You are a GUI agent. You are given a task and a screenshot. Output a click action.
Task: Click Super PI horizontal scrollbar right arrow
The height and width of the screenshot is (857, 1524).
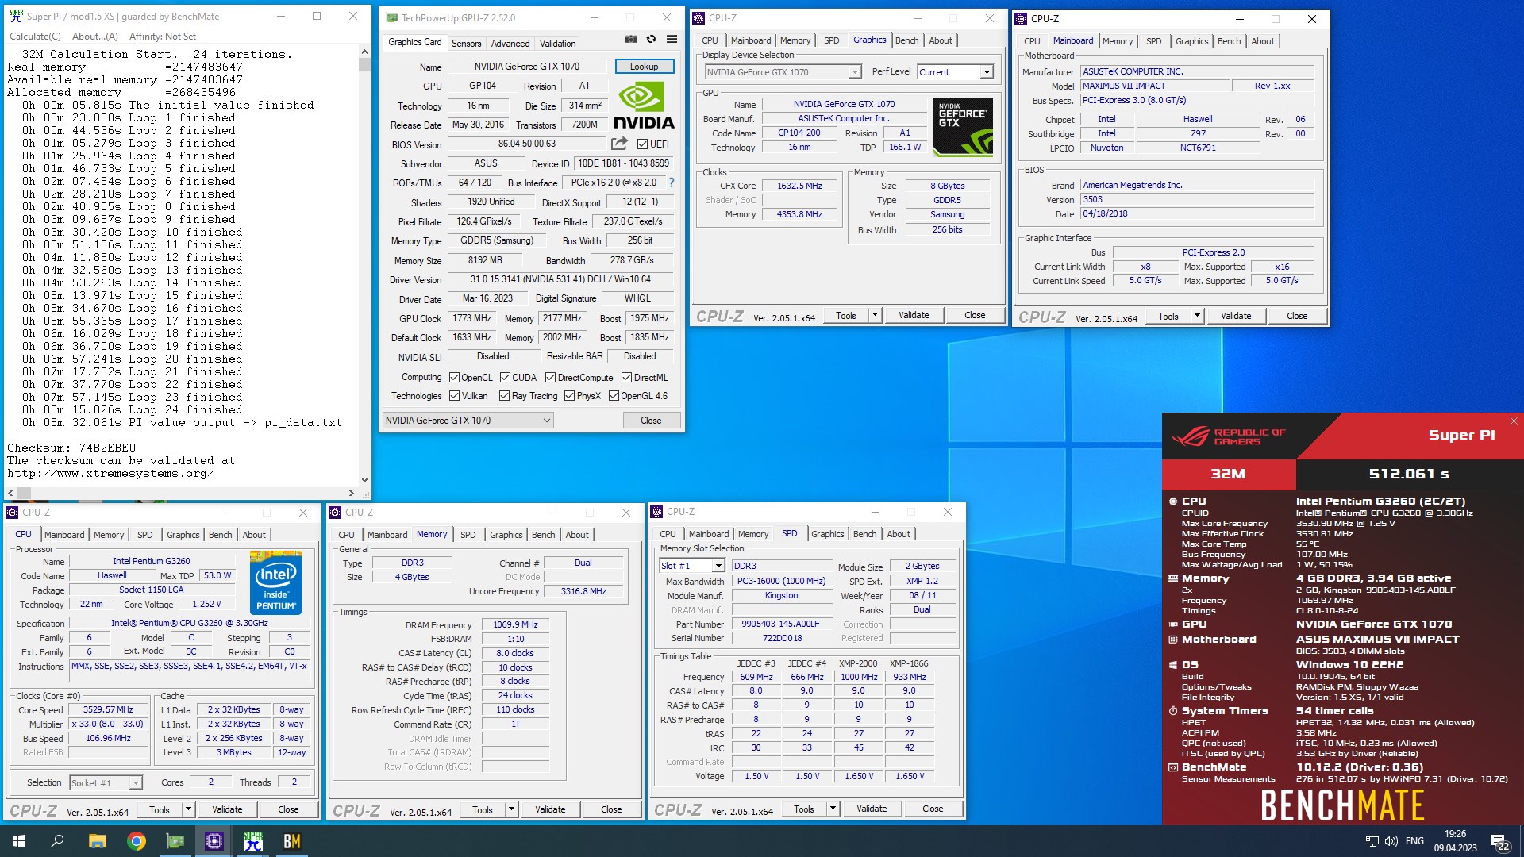pyautogui.click(x=352, y=493)
